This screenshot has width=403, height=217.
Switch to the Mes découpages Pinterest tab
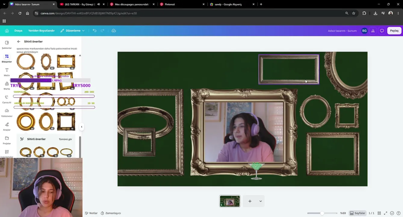[x=132, y=4]
